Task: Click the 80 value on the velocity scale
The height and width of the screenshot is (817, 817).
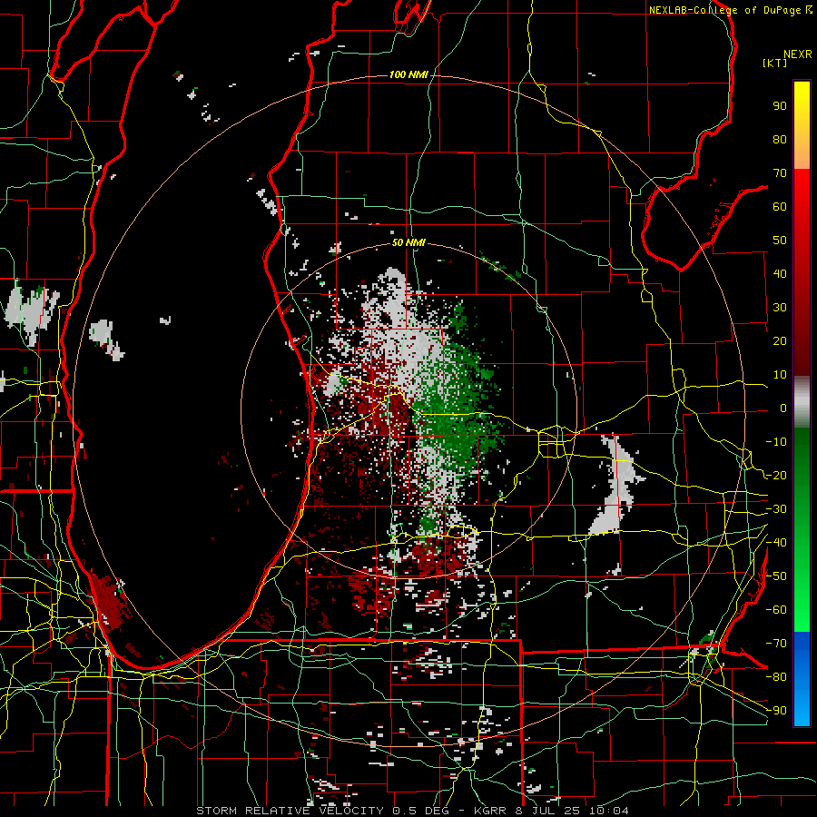Action: [x=780, y=139]
